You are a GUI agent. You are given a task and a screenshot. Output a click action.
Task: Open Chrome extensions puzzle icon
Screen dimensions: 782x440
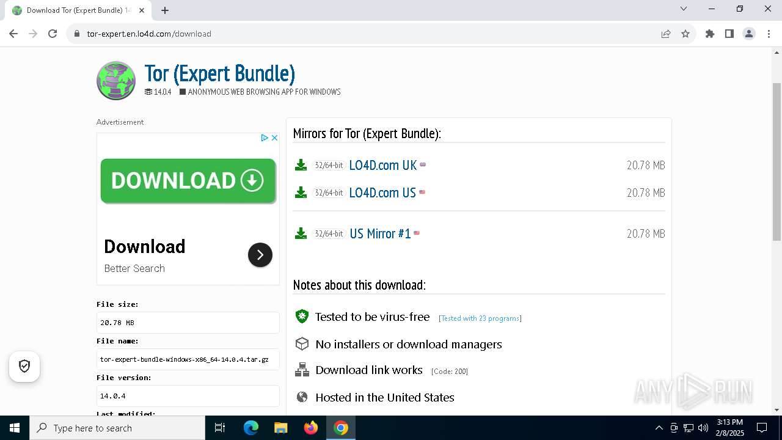(710, 34)
